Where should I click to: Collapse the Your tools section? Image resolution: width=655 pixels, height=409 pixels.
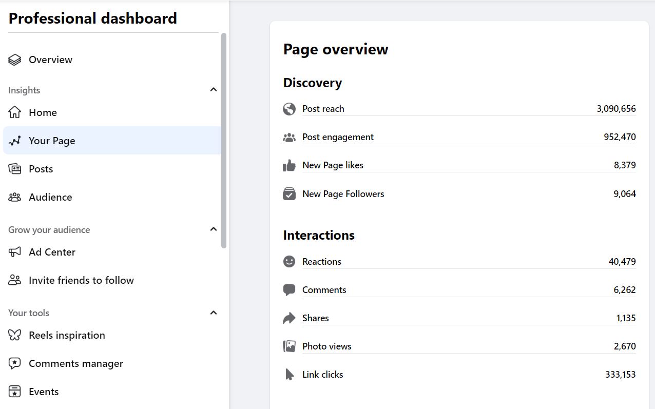(x=213, y=312)
